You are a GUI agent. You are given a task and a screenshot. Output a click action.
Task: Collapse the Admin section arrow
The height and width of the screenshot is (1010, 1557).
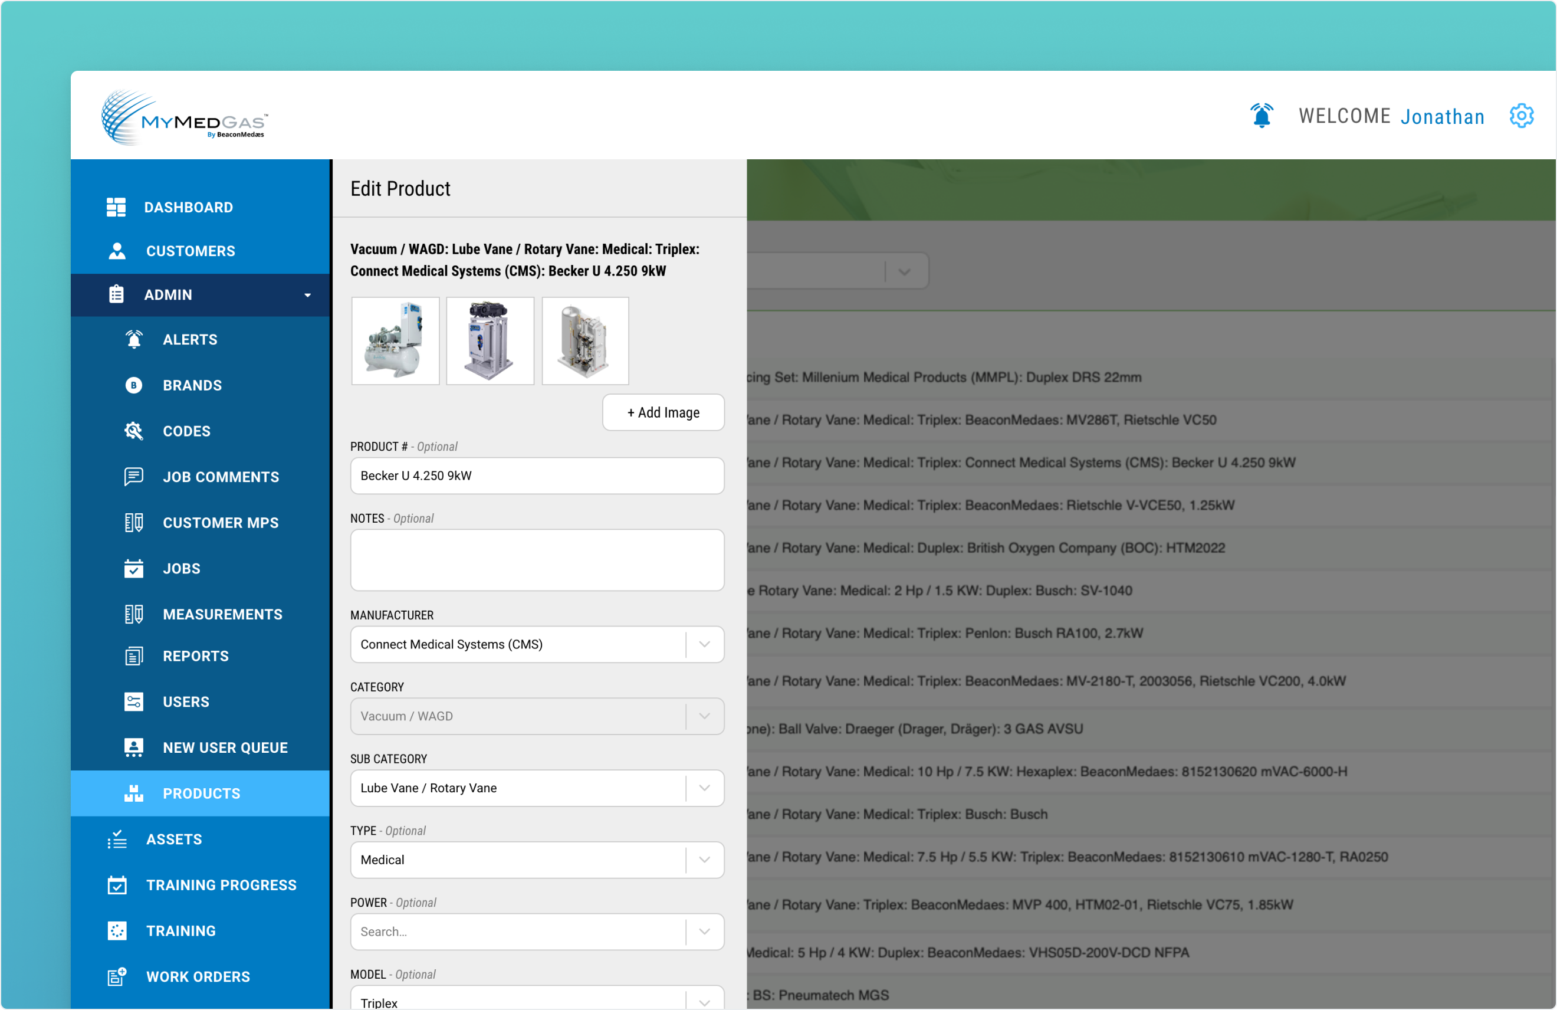coord(307,295)
